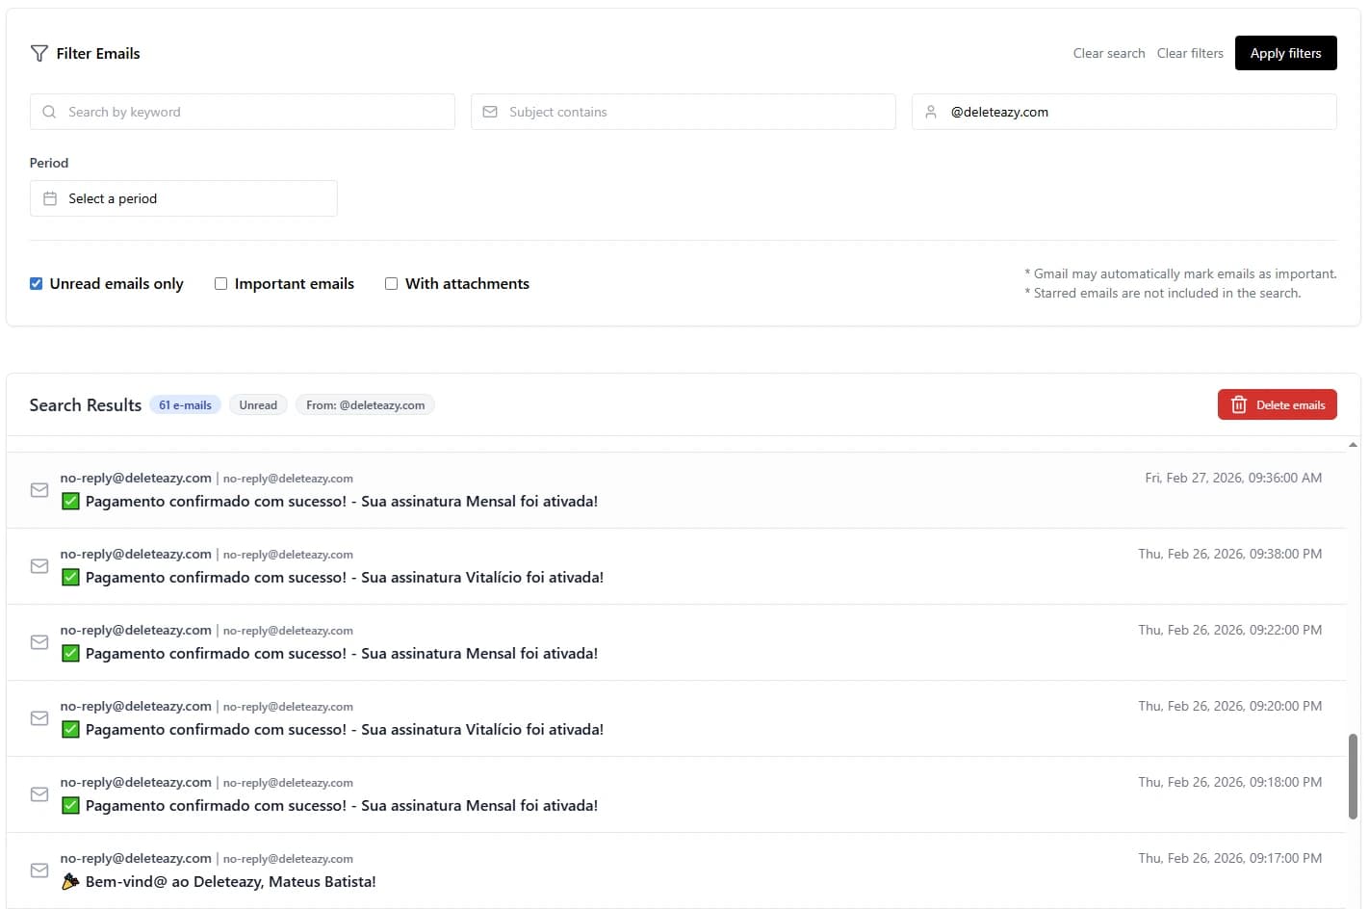The image size is (1369, 909).
Task: Click the Apply filters button
Action: (x=1285, y=53)
